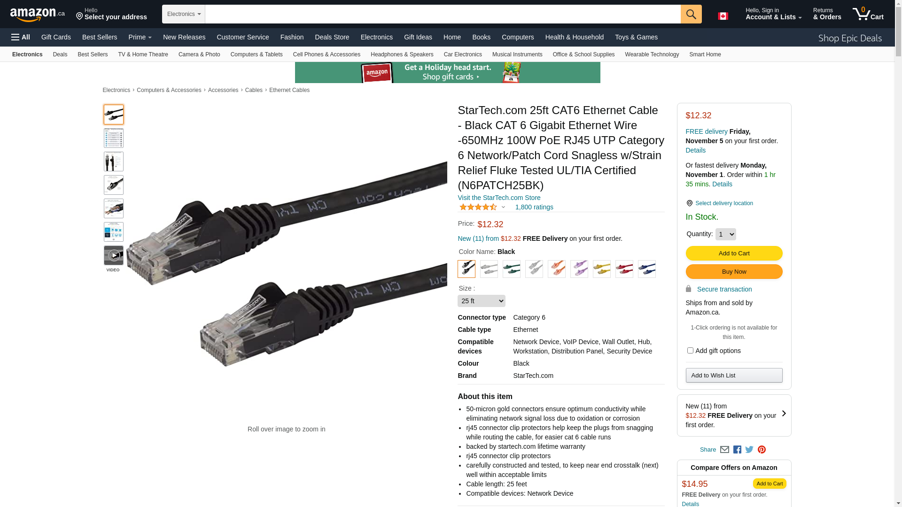Share via the email envelope icon
This screenshot has width=902, height=507.
pos(724,450)
